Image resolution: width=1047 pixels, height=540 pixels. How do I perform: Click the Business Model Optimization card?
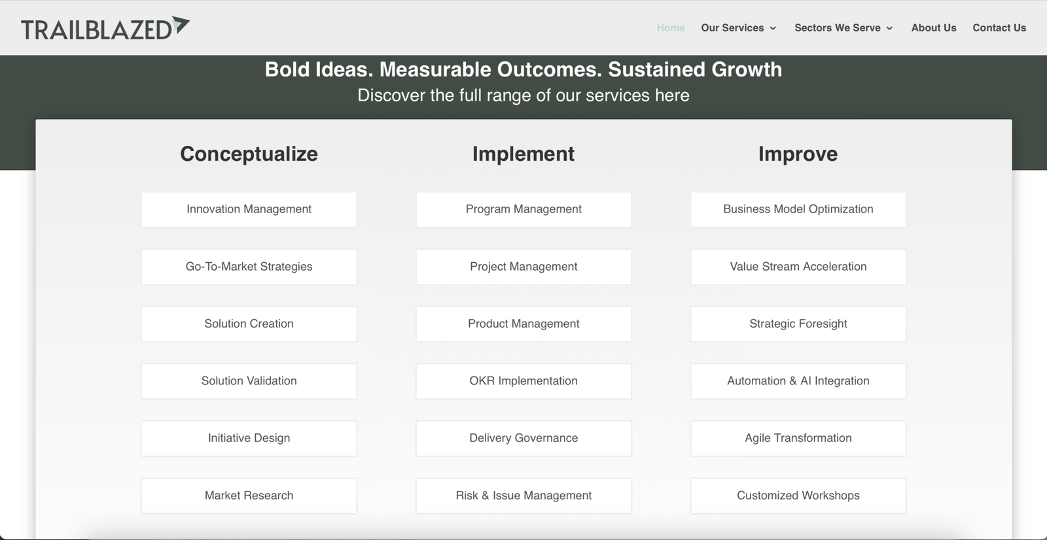[798, 209]
